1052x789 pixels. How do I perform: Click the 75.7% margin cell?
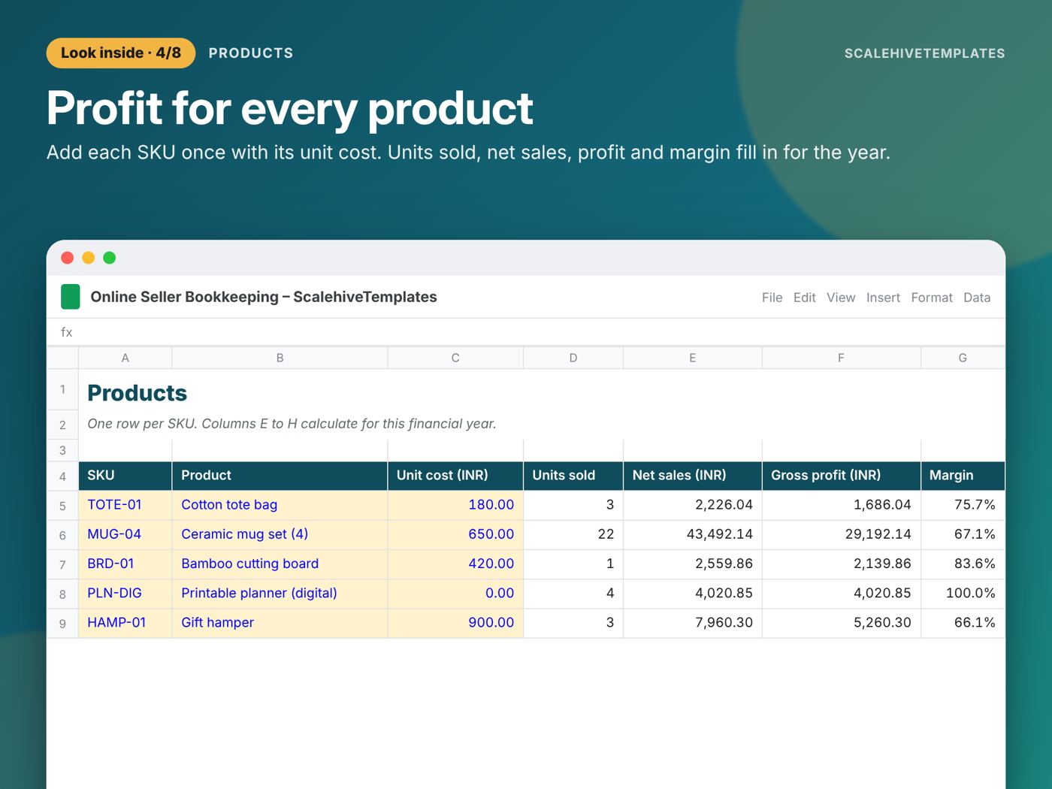coord(963,505)
